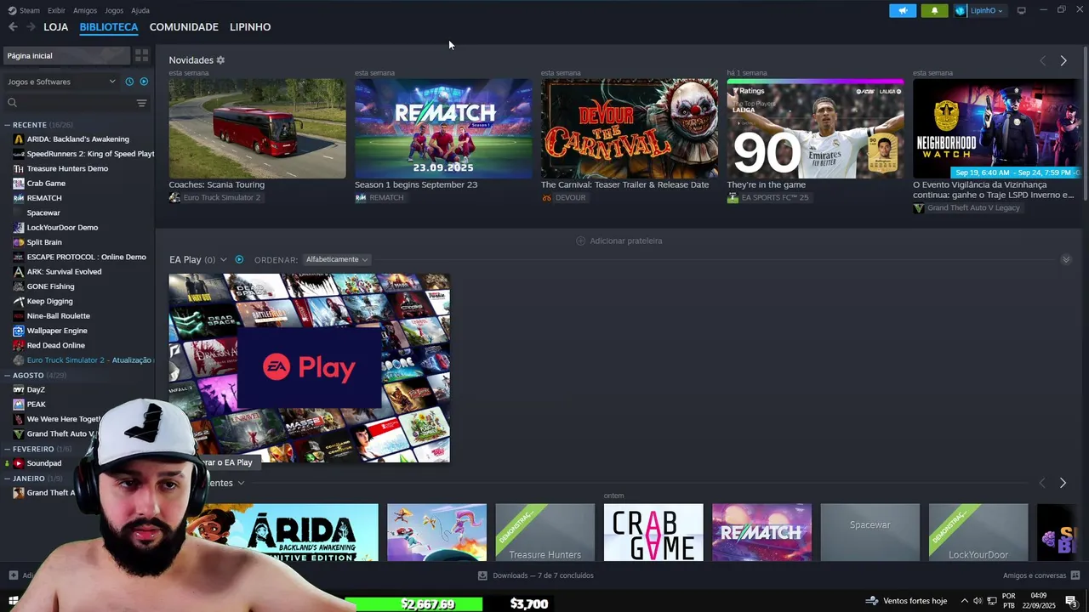The image size is (1089, 612).
Task: Open the advanced filter icon next to search
Action: pos(141,103)
